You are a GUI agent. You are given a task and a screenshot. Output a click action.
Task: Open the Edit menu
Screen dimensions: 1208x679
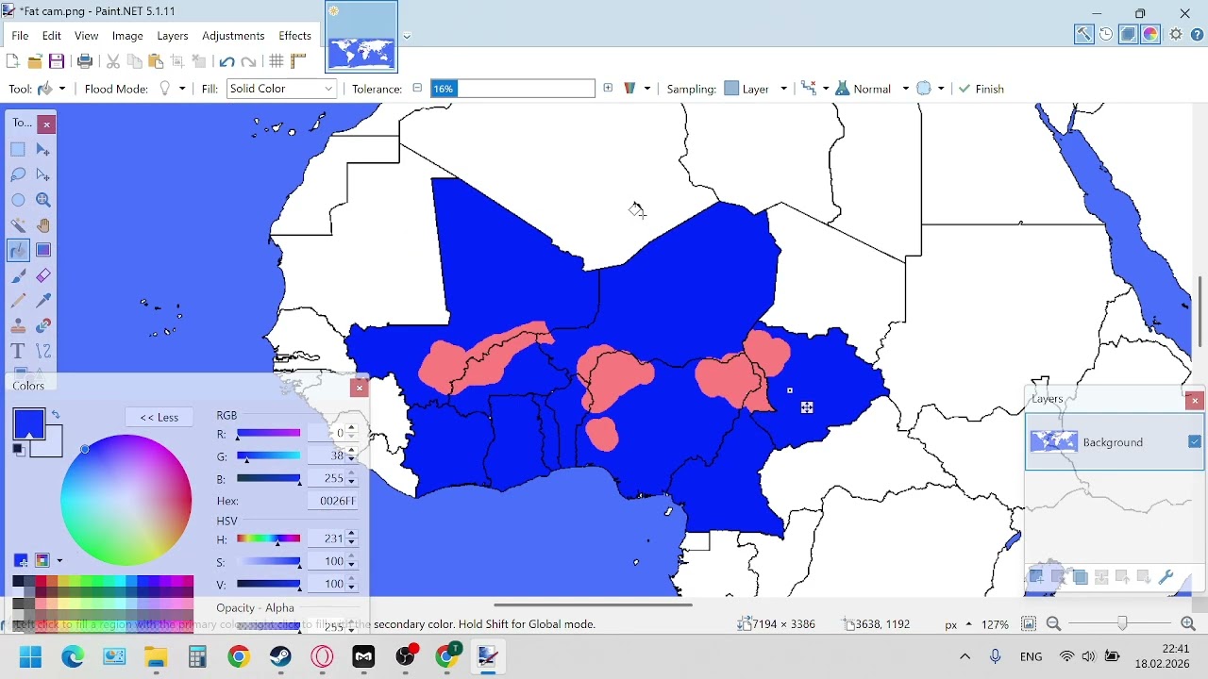[52, 36]
